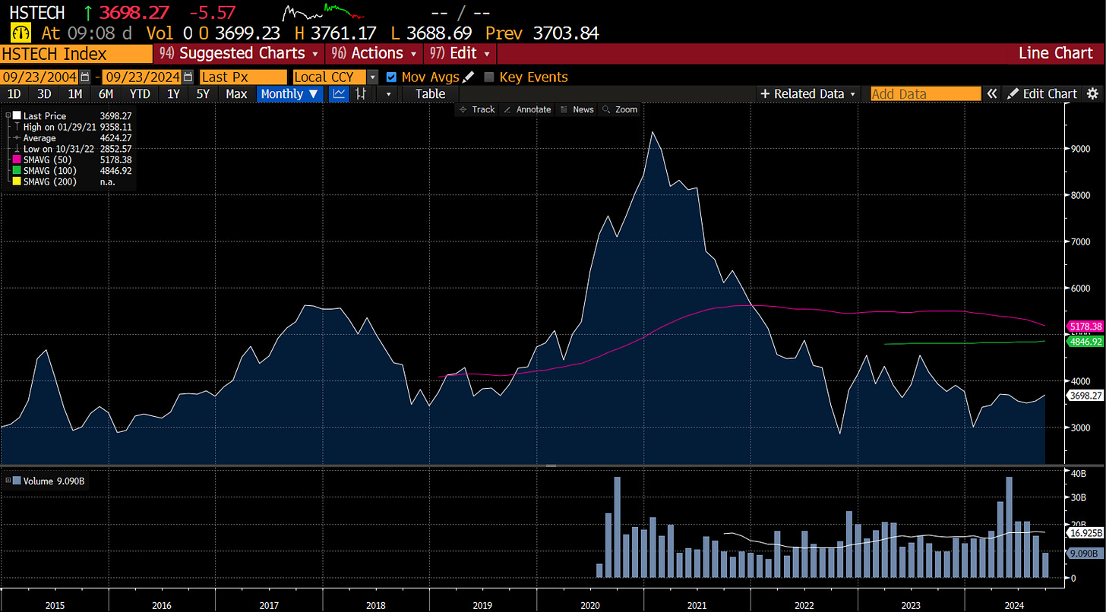
Task: Collapse the Last Price legend tree
Action: click(x=8, y=116)
